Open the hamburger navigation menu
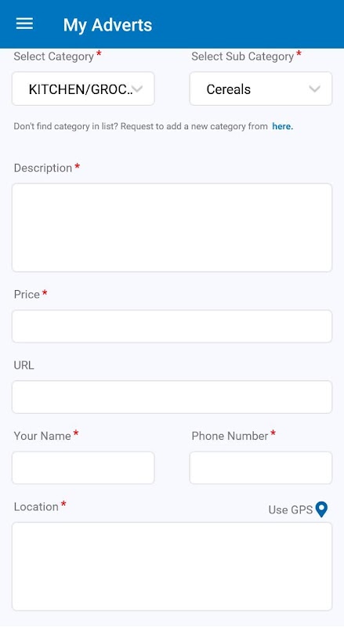Viewport: 344px width, 627px height. [24, 24]
